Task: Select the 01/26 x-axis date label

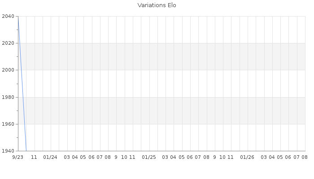Action: click(x=247, y=157)
